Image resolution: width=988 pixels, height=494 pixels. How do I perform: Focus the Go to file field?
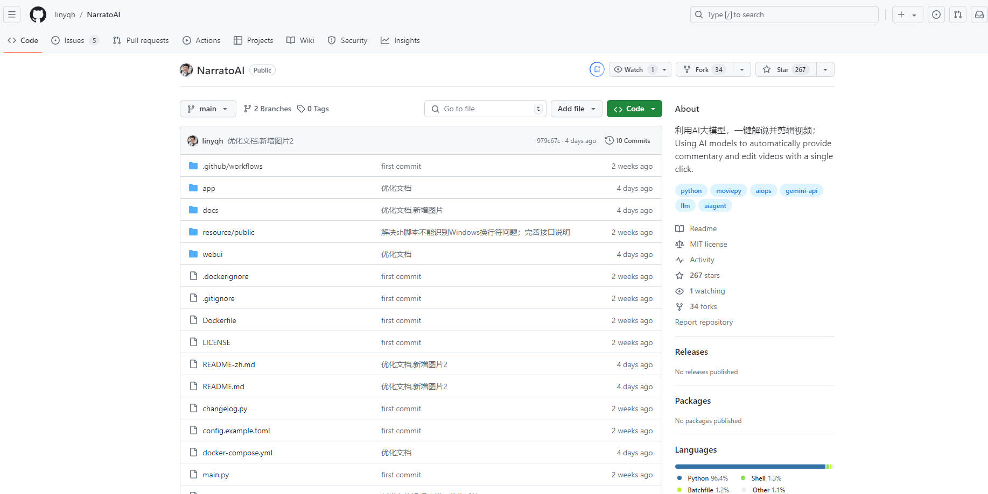coord(485,109)
